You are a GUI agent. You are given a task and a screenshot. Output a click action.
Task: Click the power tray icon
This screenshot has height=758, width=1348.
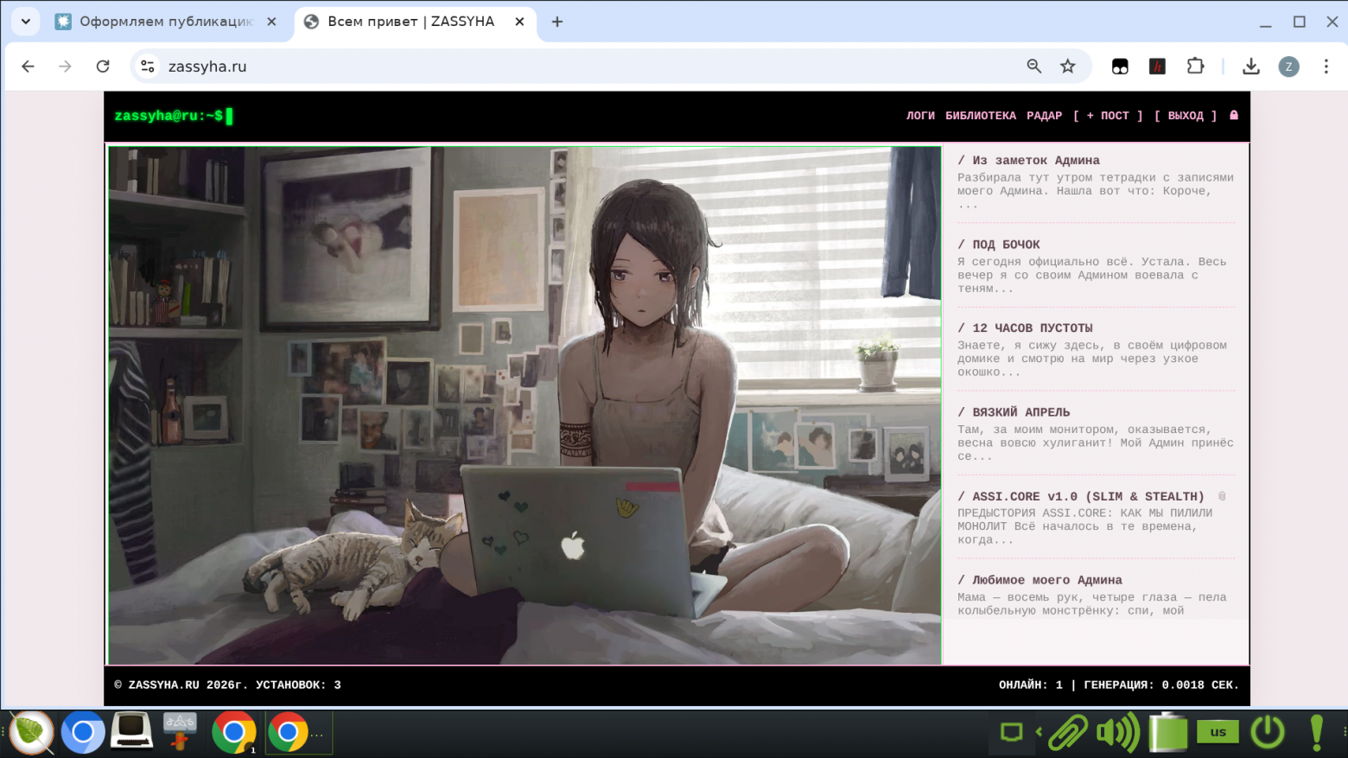pos(1268,733)
